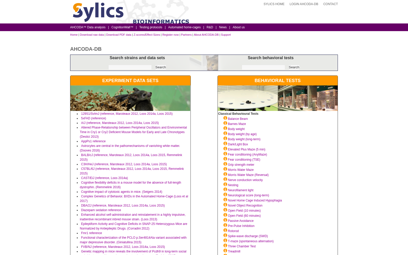Click the Register now link
This screenshot has width=408, height=255.
(171, 35)
